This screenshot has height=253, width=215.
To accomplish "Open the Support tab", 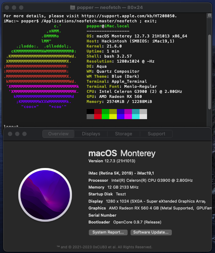I will tap(156, 134).
